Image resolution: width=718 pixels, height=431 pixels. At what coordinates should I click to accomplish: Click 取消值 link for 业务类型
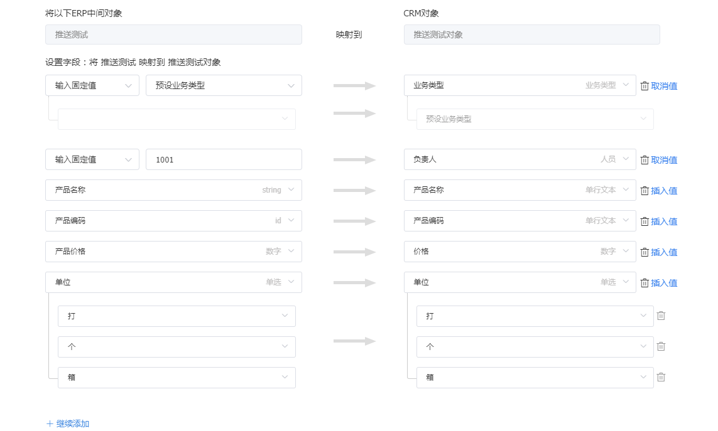(664, 86)
